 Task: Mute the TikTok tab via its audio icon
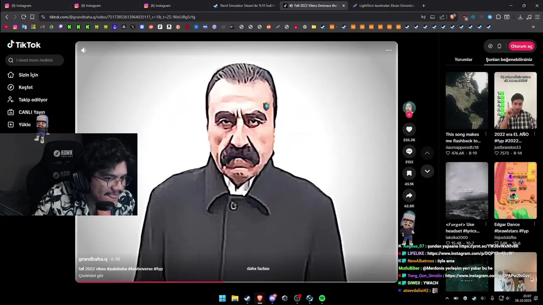pos(291,6)
